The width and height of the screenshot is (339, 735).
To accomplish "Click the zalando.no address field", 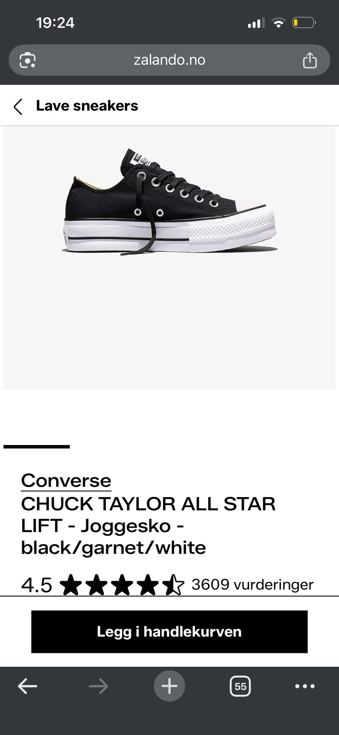I will [x=169, y=60].
